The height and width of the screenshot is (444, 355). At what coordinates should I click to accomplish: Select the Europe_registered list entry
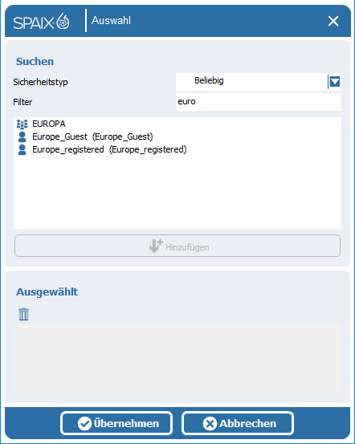click(x=109, y=149)
